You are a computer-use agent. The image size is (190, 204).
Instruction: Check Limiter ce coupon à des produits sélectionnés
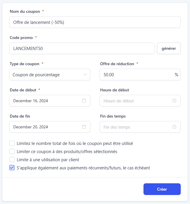[12, 151]
